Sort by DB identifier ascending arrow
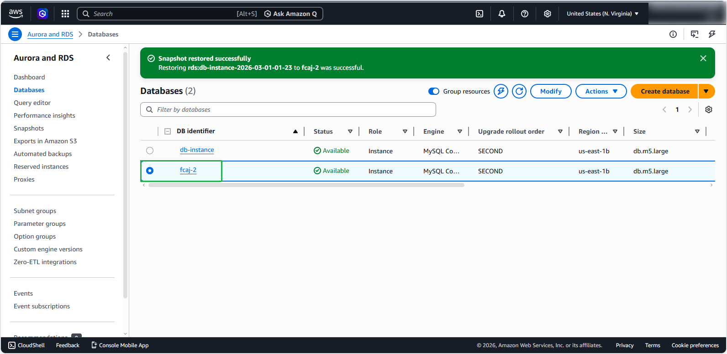Image resolution: width=727 pixels, height=354 pixels. [x=295, y=131]
